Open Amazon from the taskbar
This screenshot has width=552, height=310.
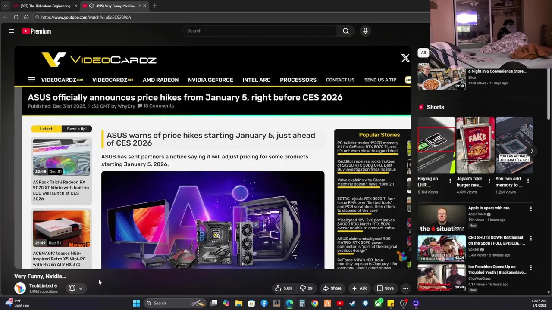[277, 303]
